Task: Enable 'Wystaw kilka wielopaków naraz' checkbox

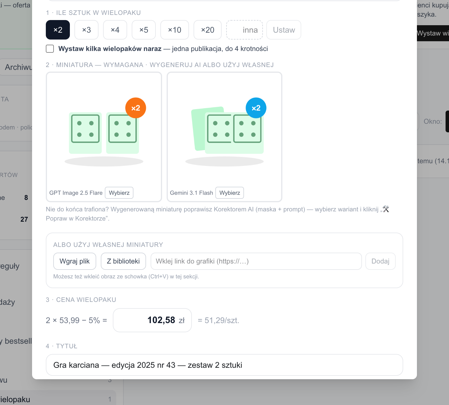Action: 50,49
